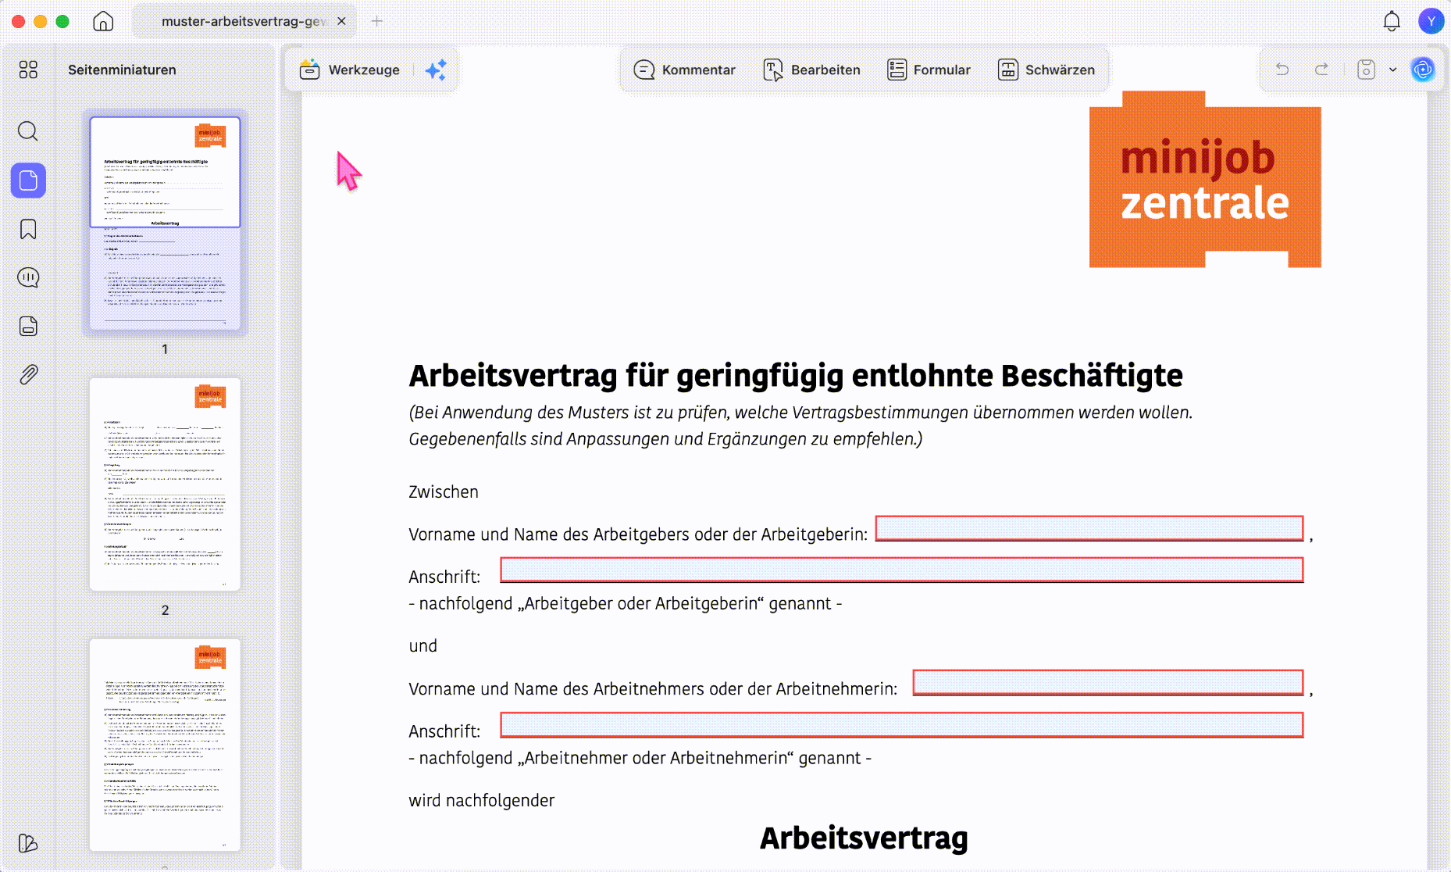Open the thumbnails grid view icon
This screenshot has width=1451, height=872.
[x=28, y=70]
